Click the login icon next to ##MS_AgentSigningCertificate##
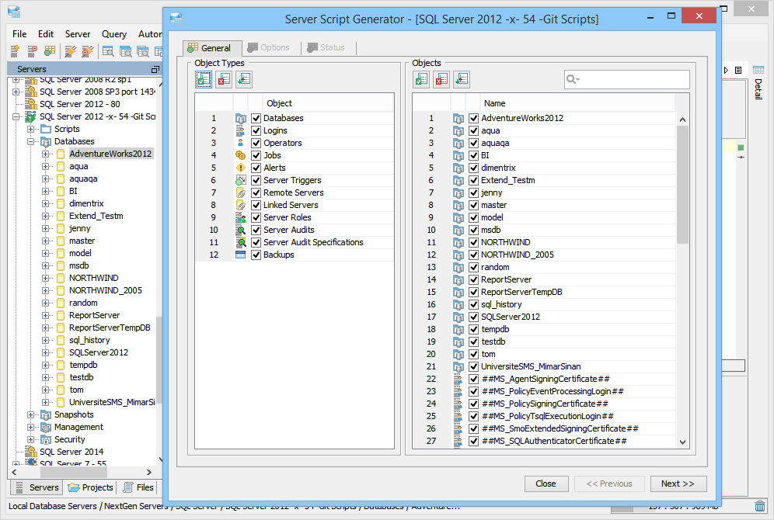 coord(458,379)
